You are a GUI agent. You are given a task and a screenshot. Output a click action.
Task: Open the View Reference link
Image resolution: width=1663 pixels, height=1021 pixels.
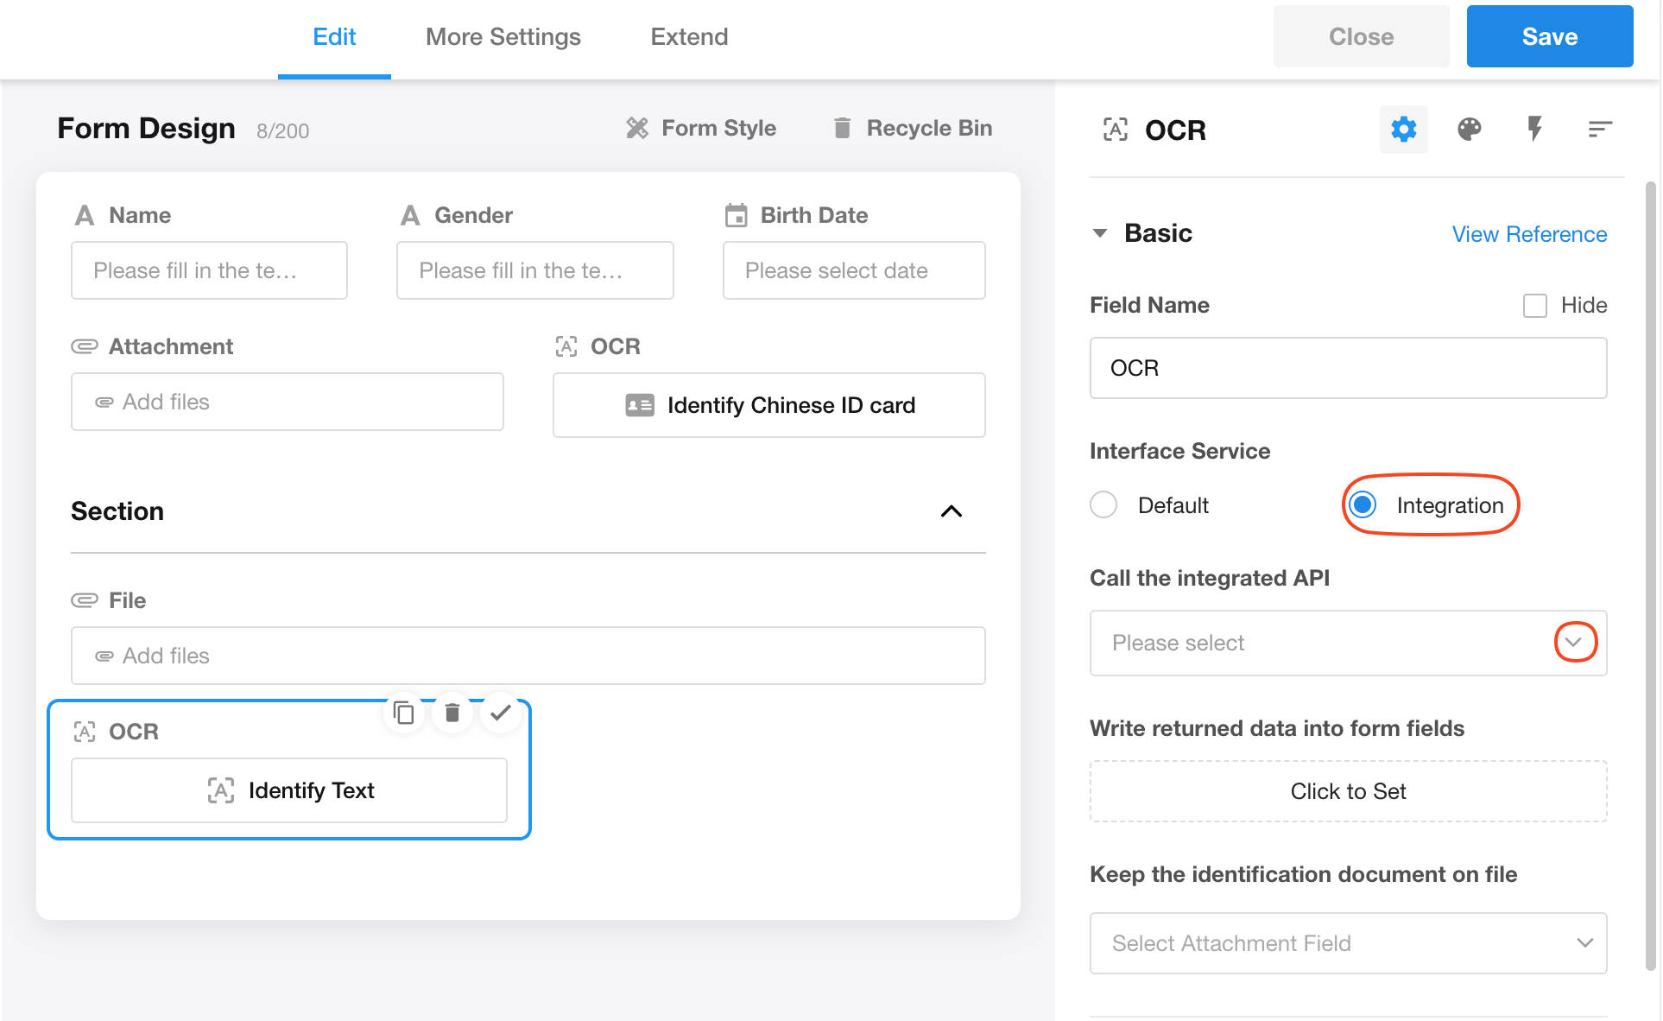pos(1529,234)
